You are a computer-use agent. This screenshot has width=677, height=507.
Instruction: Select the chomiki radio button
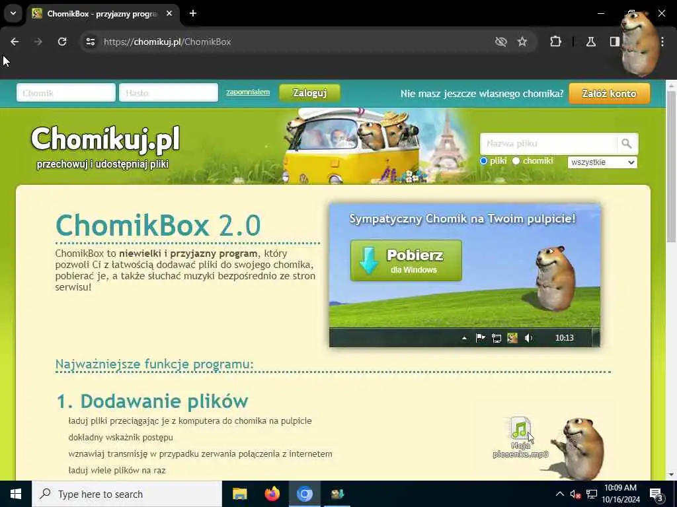point(516,161)
